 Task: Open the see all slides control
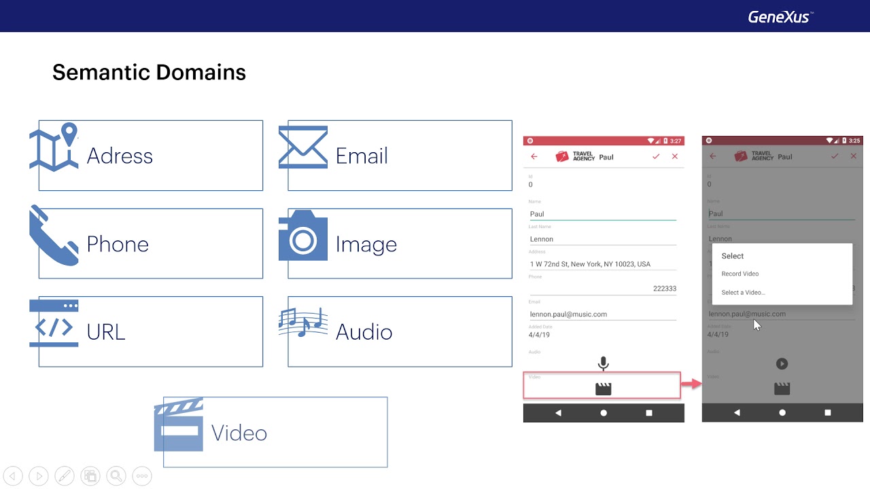(x=90, y=476)
